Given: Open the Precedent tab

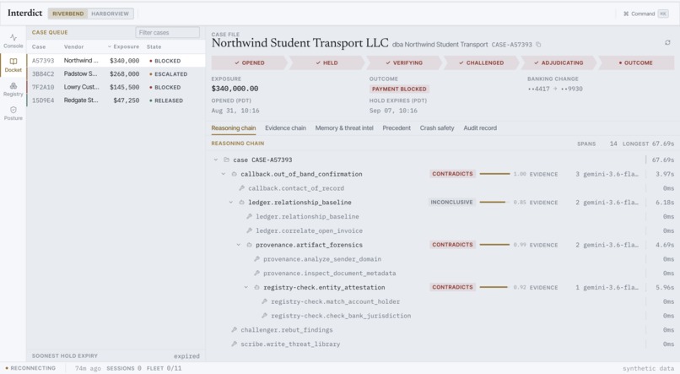Looking at the screenshot, I should click(x=397, y=128).
